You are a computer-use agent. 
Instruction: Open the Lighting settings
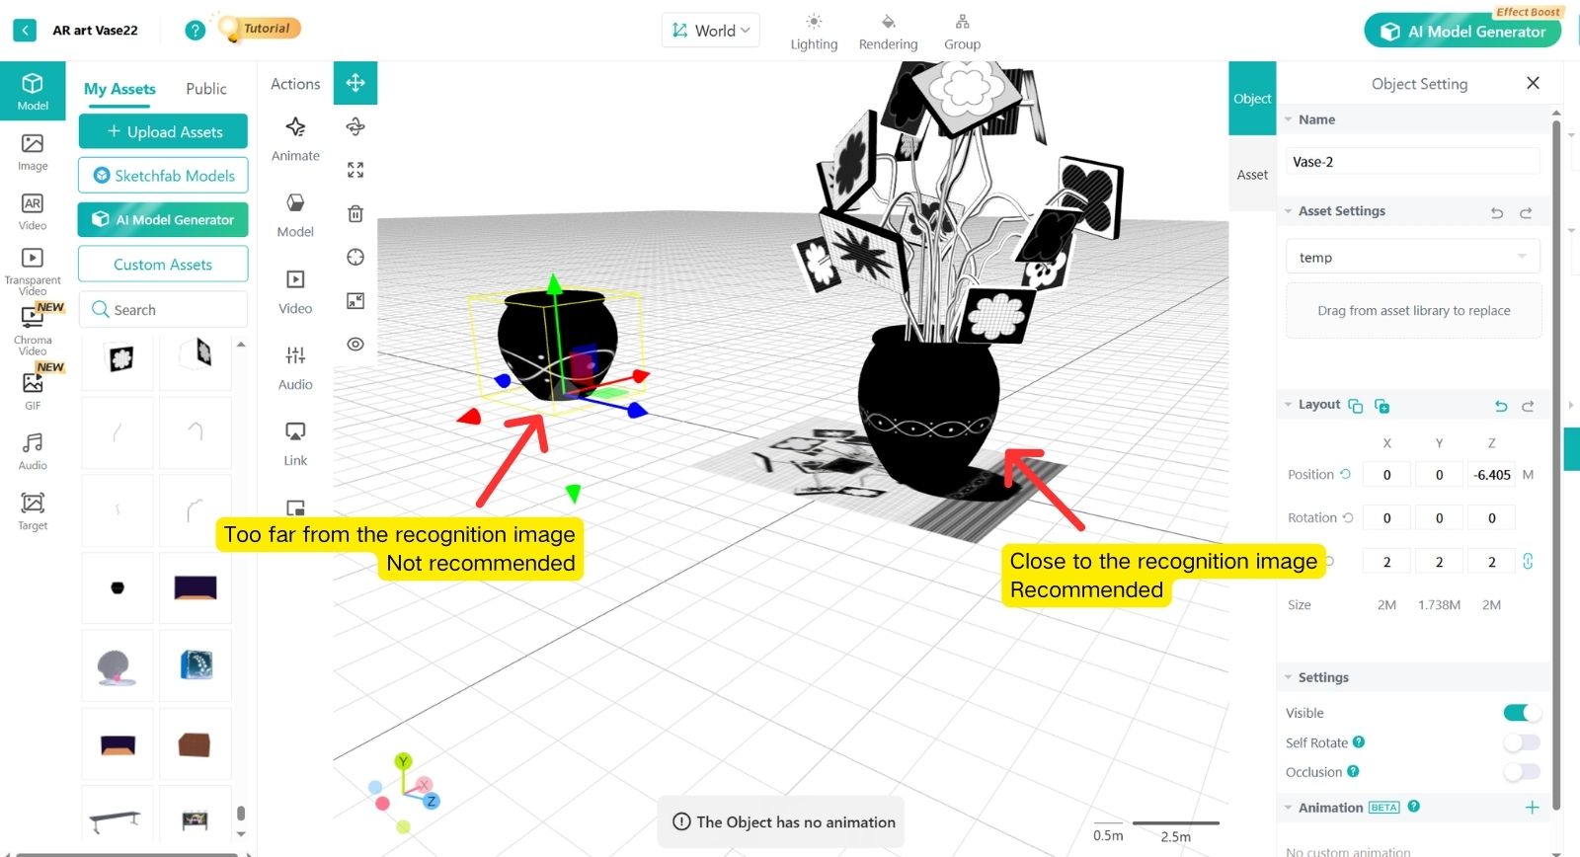point(814,32)
